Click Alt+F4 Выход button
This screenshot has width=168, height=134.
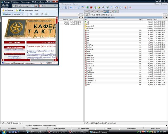155,128
